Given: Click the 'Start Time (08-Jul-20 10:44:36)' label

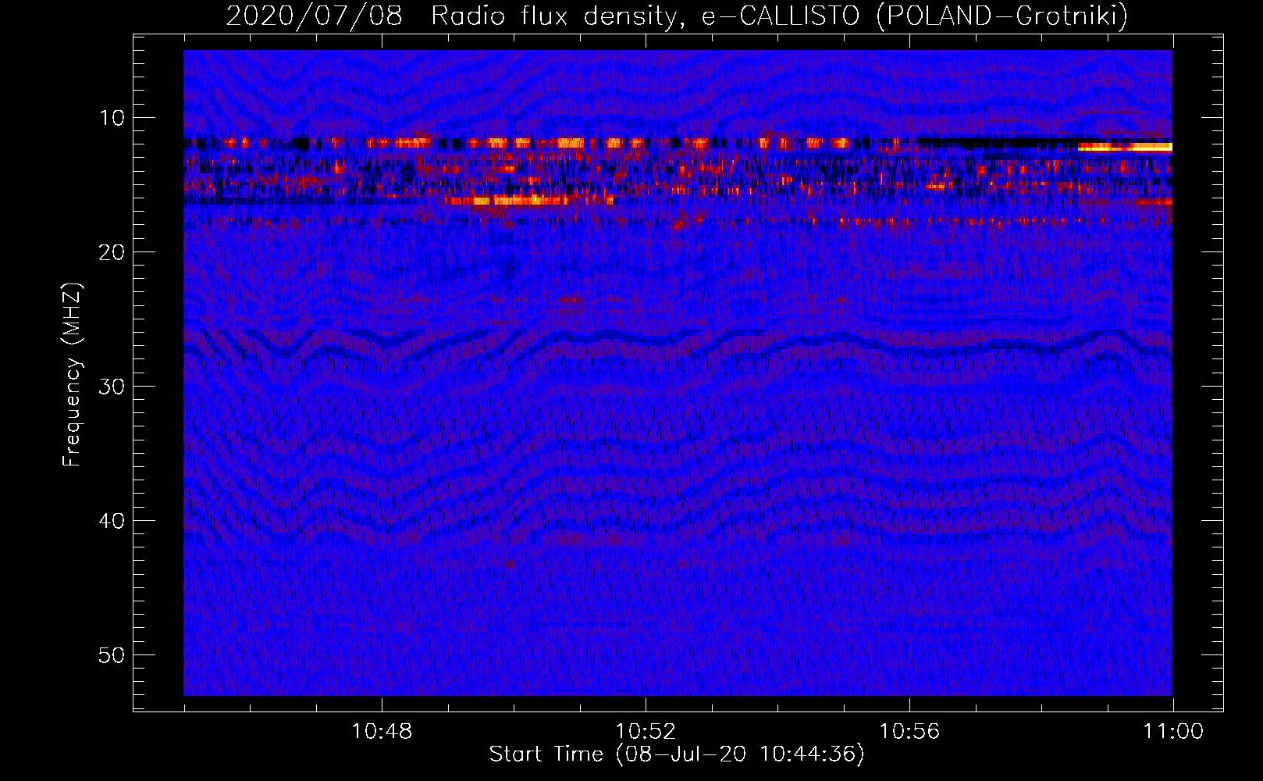Looking at the screenshot, I should click(x=677, y=754).
